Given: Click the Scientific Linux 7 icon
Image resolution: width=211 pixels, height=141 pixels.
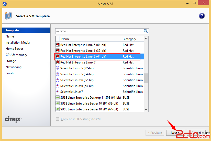Looking at the screenshot, I should 58,92.
